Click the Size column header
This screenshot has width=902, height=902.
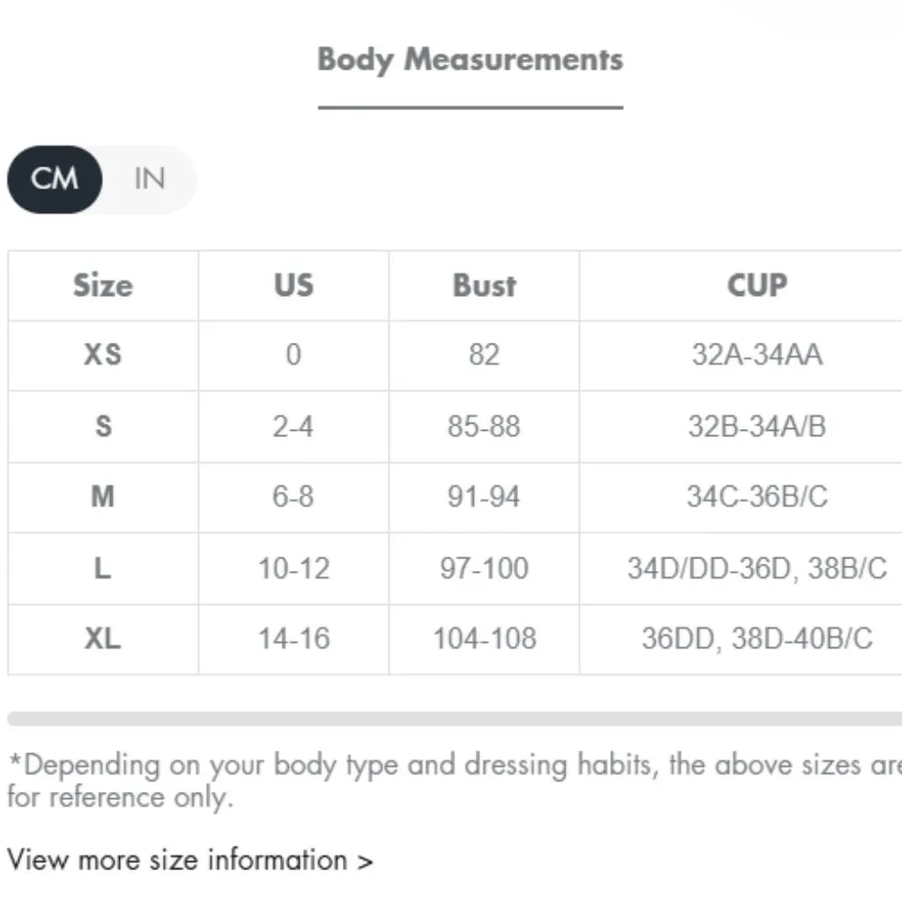[103, 286]
